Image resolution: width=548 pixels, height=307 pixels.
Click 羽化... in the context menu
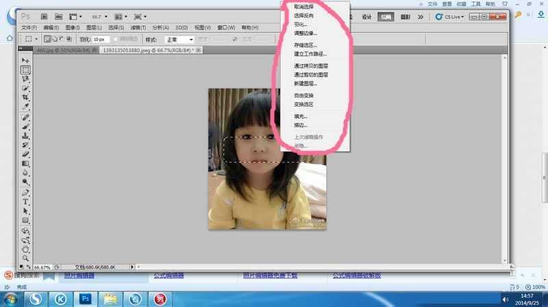coord(301,24)
